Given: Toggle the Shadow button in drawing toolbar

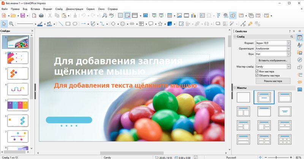Looking at the screenshot, I should [218, 24].
